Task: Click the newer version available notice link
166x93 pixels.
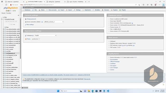Action: (x=56, y=75)
